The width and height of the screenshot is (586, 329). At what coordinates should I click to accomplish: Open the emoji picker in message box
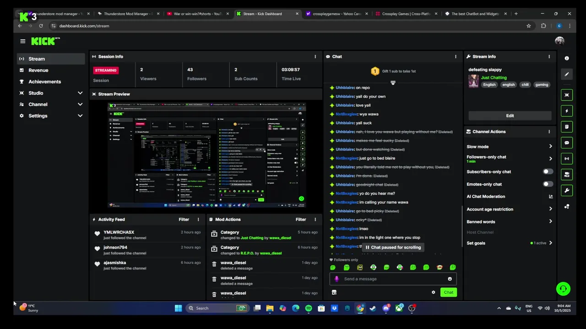pyautogui.click(x=450, y=279)
